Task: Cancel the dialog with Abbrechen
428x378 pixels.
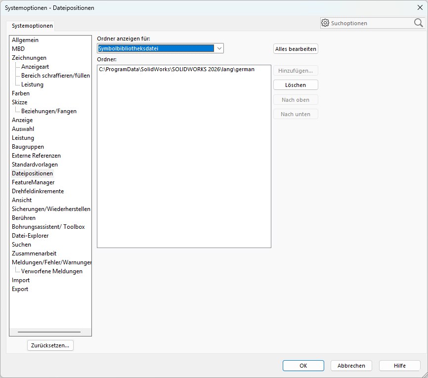Action: point(351,366)
